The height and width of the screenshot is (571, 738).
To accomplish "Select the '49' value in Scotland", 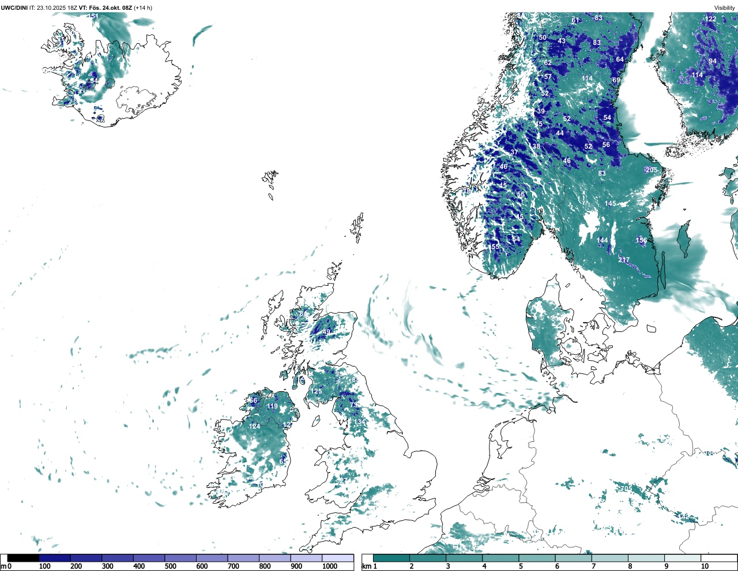I will 326,332.
